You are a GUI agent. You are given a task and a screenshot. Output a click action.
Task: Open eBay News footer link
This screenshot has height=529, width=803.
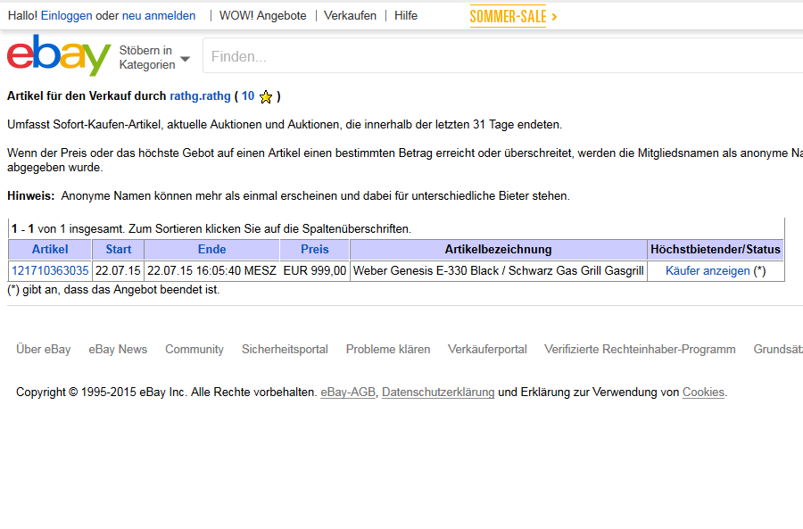click(118, 350)
